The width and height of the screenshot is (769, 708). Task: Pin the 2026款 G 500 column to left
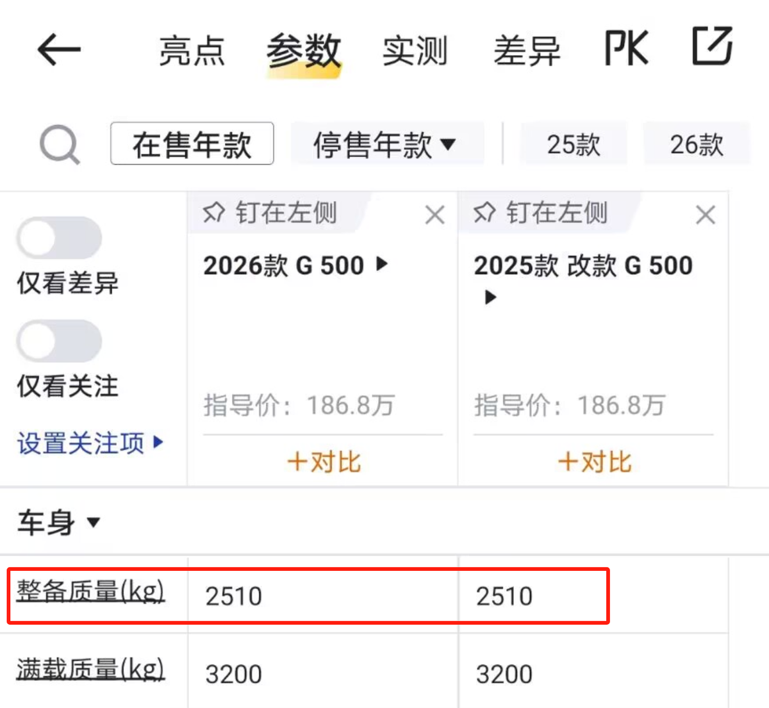[x=270, y=213]
